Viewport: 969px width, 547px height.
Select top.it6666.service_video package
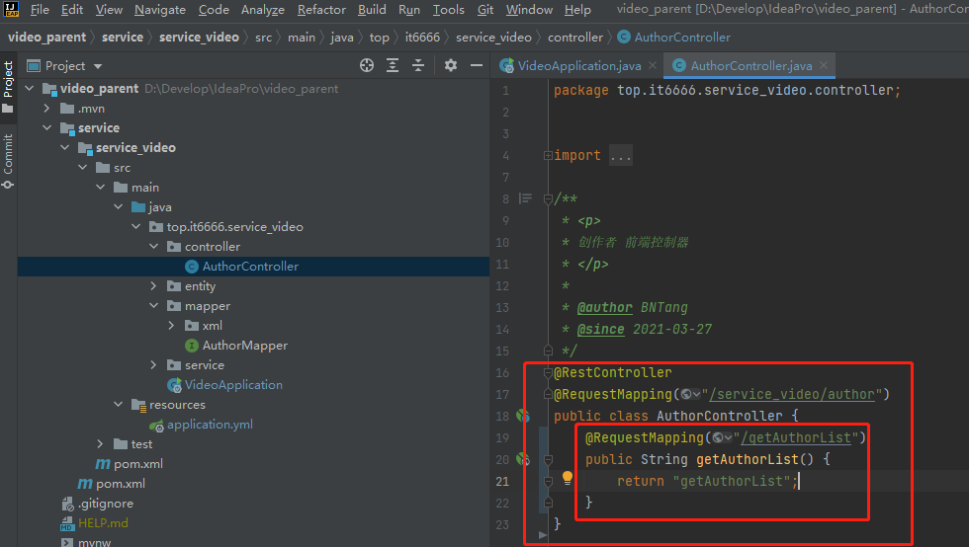click(235, 226)
